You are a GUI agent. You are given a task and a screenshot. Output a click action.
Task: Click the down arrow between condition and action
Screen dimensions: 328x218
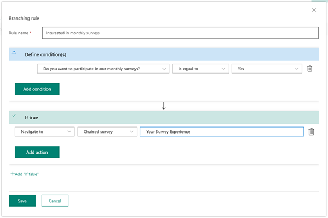pyautogui.click(x=163, y=106)
